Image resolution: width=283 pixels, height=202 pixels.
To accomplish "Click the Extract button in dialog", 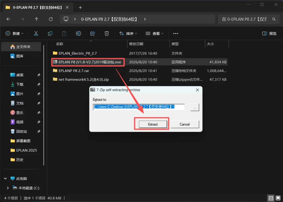I will point(153,124).
